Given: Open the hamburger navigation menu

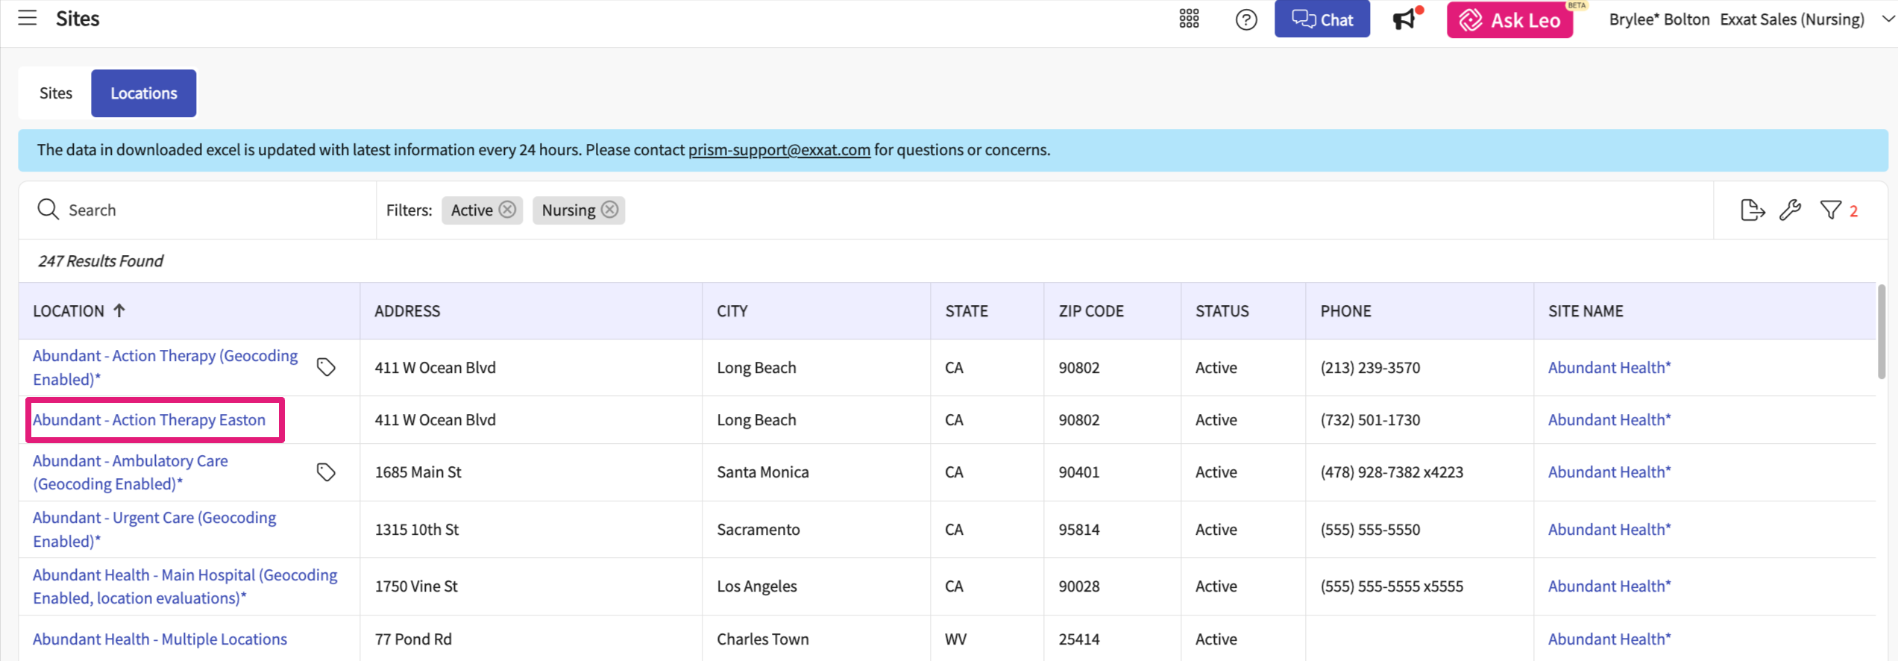Looking at the screenshot, I should tap(28, 19).
